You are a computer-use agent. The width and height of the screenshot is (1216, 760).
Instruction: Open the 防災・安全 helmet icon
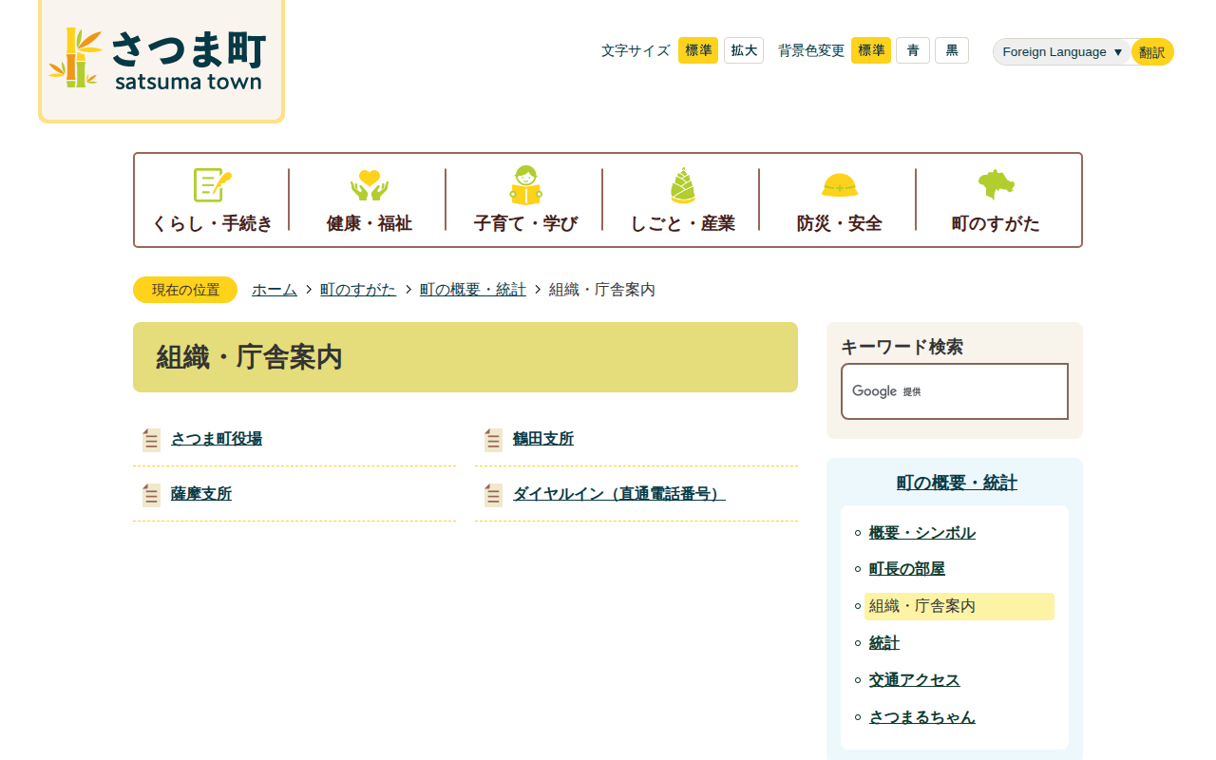[x=839, y=185]
